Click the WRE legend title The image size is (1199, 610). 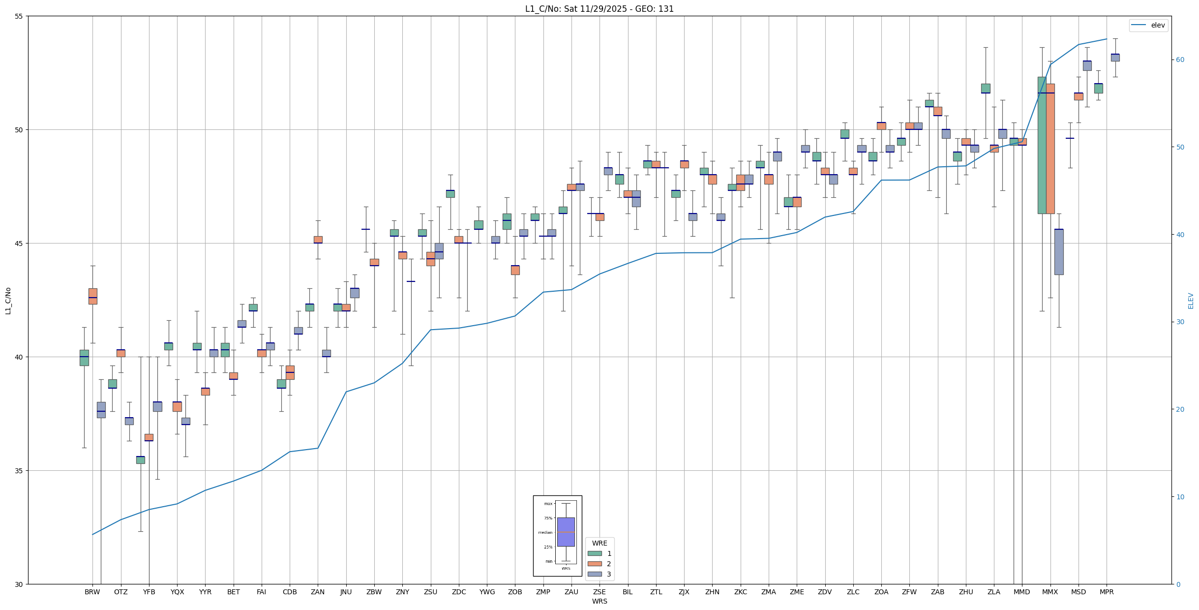point(599,543)
